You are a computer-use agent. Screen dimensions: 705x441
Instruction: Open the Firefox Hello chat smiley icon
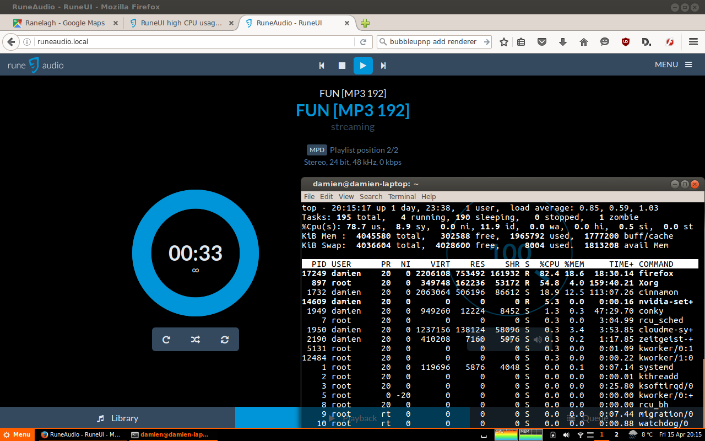pyautogui.click(x=605, y=42)
